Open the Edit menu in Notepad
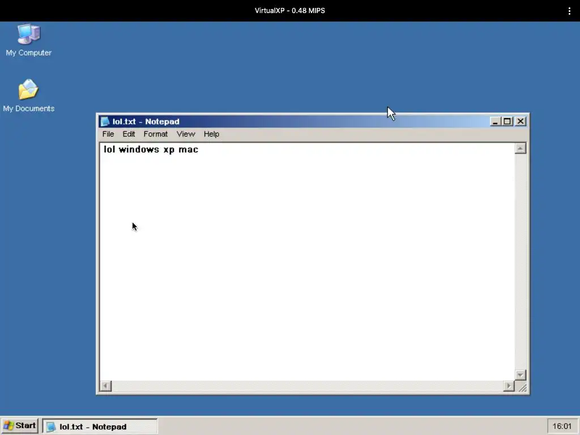Screen dimensions: 580x435 coord(129,134)
